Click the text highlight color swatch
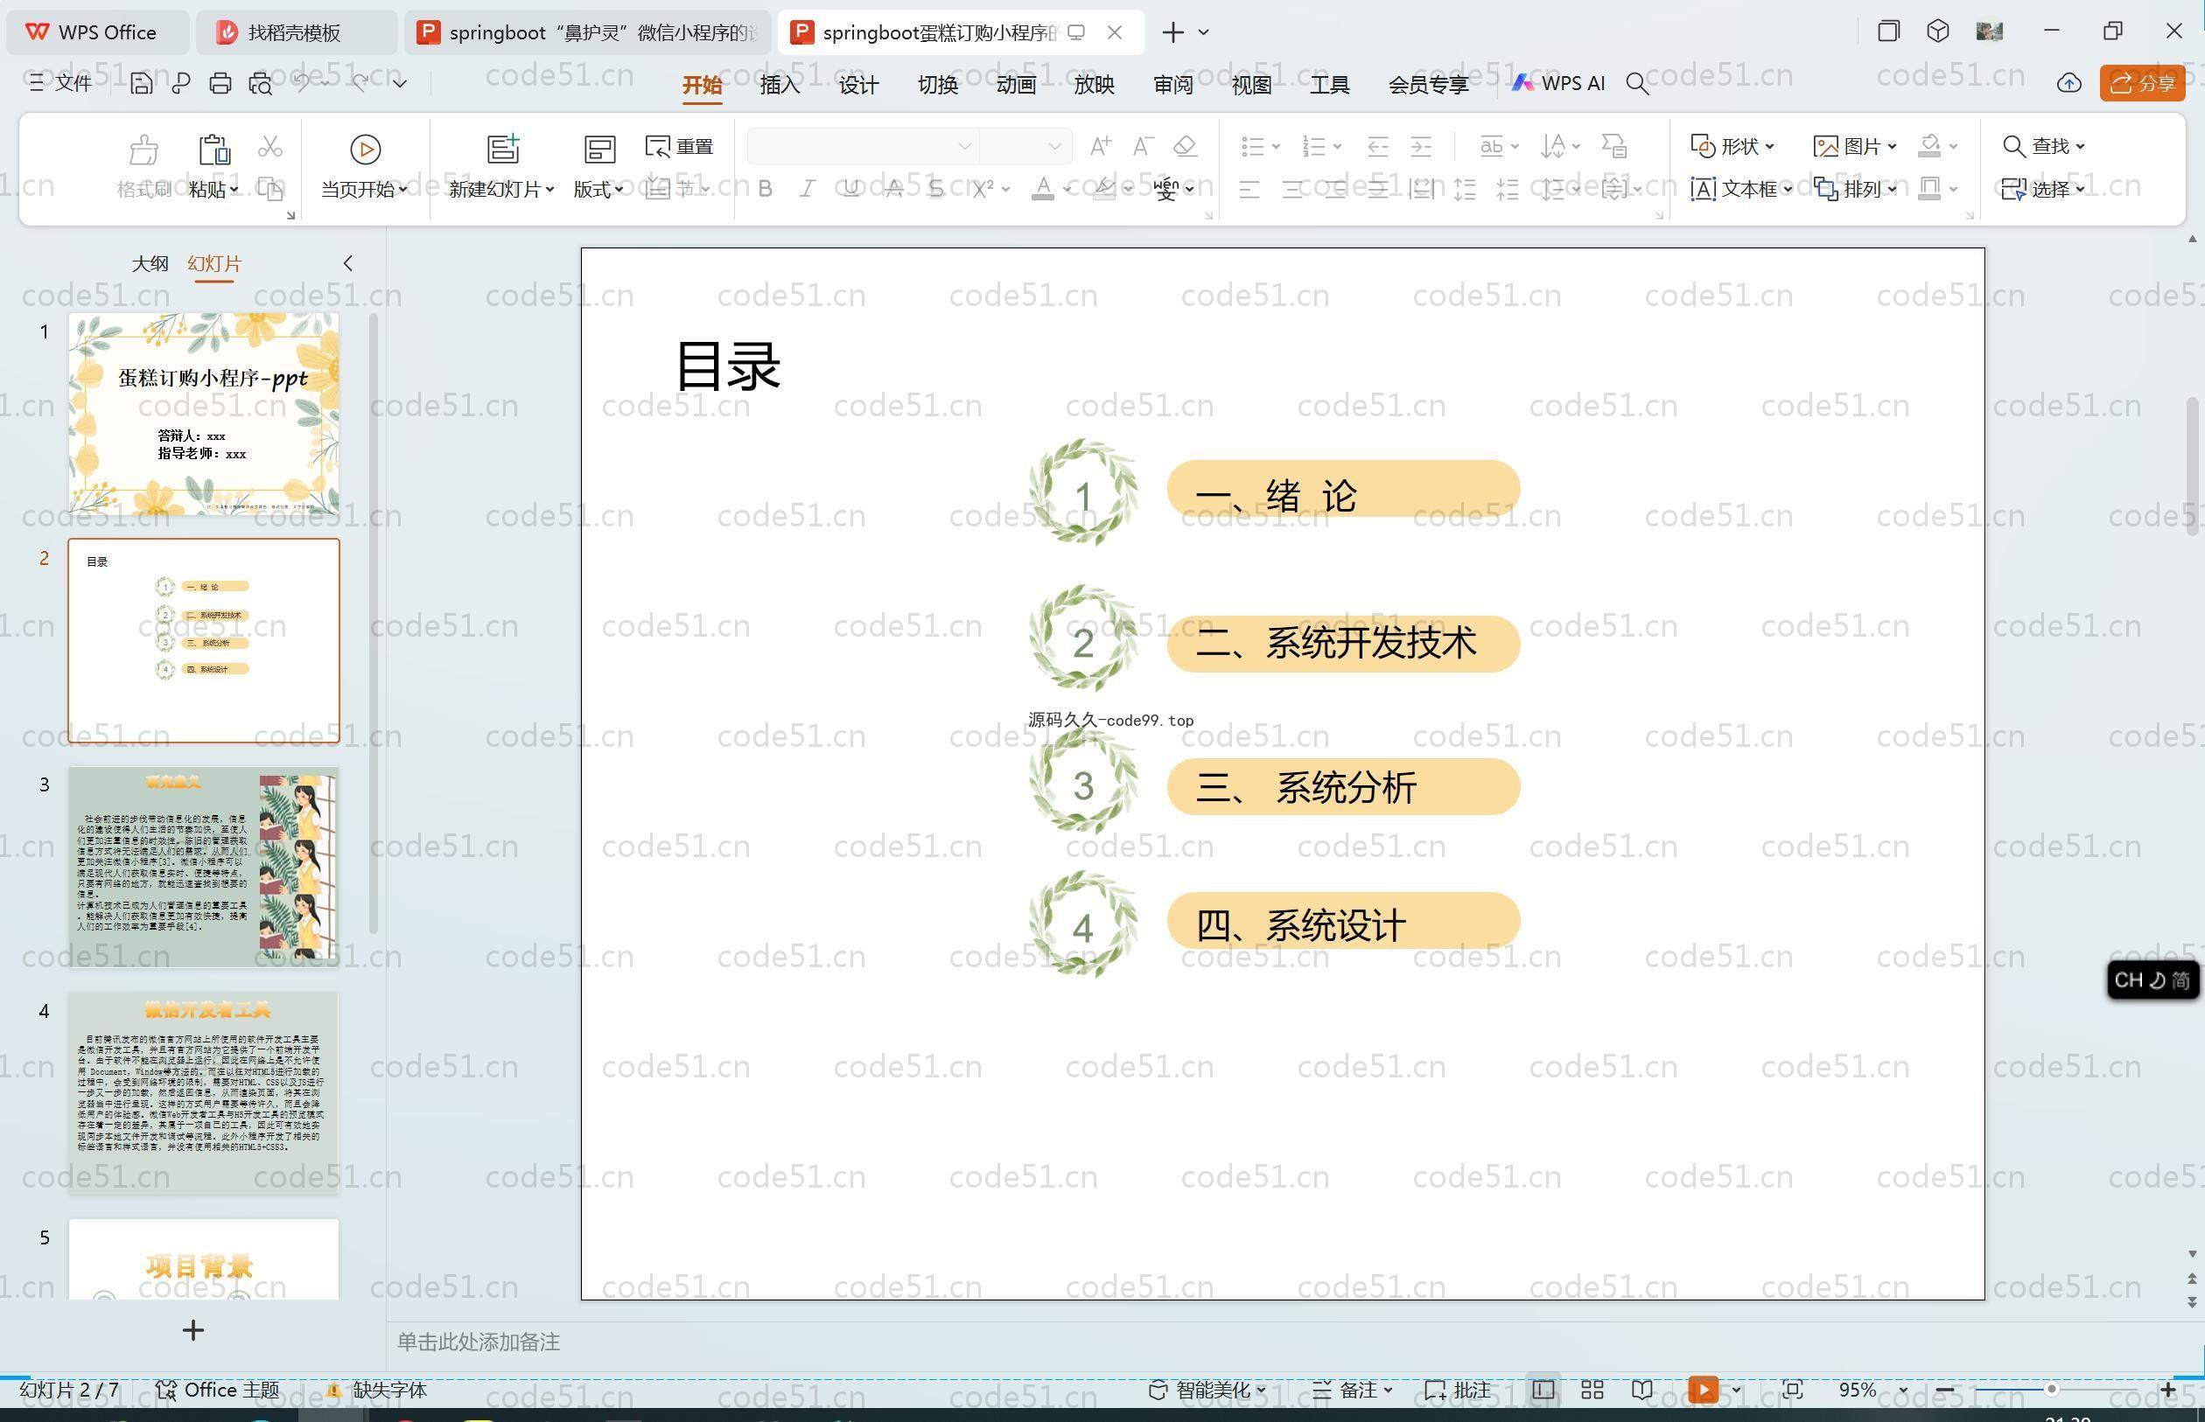This screenshot has height=1422, width=2205. click(1104, 188)
